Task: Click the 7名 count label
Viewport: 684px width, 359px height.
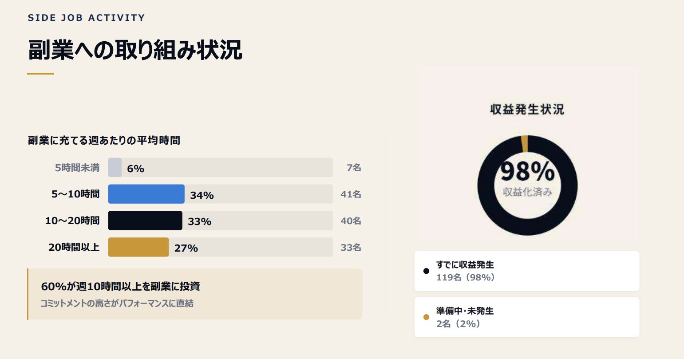Action: [x=354, y=168]
